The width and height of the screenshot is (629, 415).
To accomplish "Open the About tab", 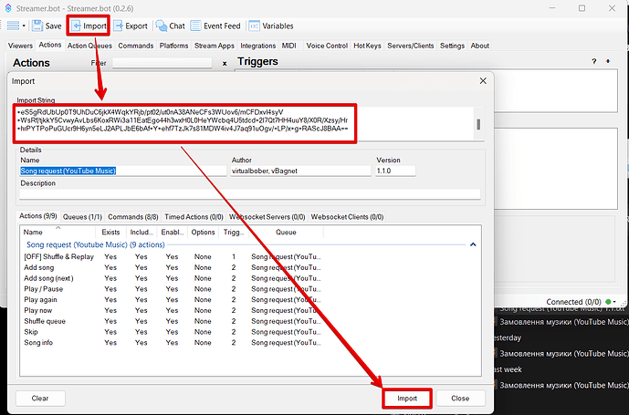I will (480, 46).
